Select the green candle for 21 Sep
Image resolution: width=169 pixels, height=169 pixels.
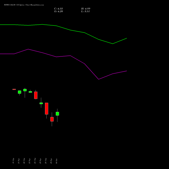[20, 92]
